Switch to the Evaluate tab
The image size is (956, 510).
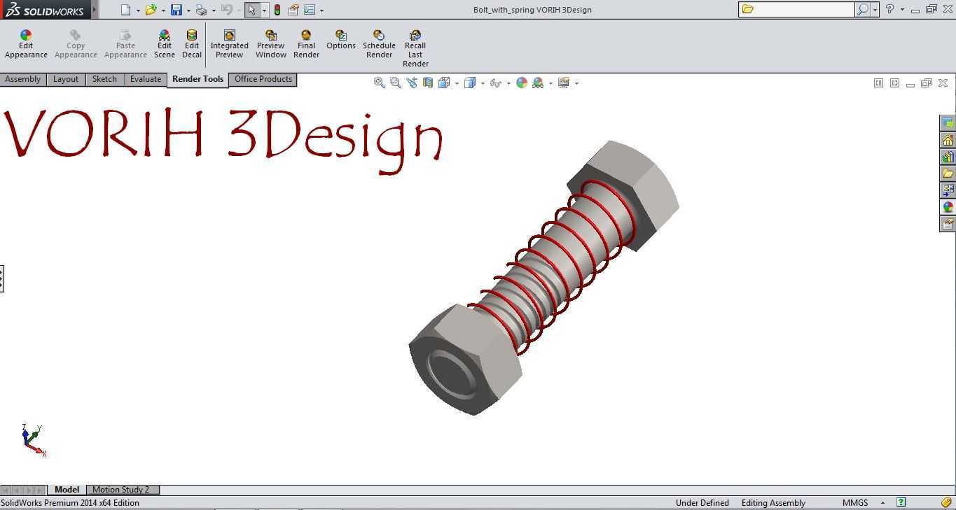[146, 79]
